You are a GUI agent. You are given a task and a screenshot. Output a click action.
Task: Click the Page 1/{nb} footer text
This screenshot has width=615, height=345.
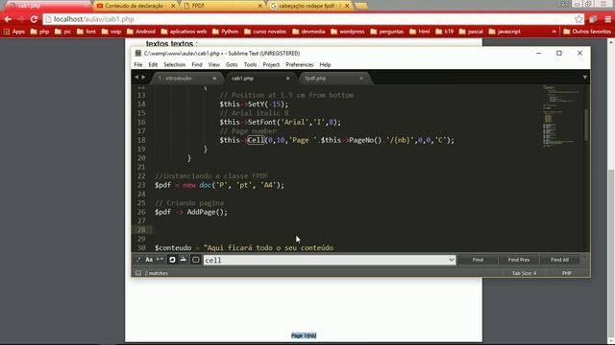304,335
